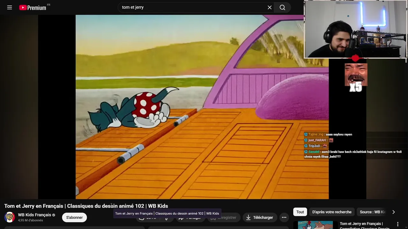Open the three-dot more actions menu

284,218
